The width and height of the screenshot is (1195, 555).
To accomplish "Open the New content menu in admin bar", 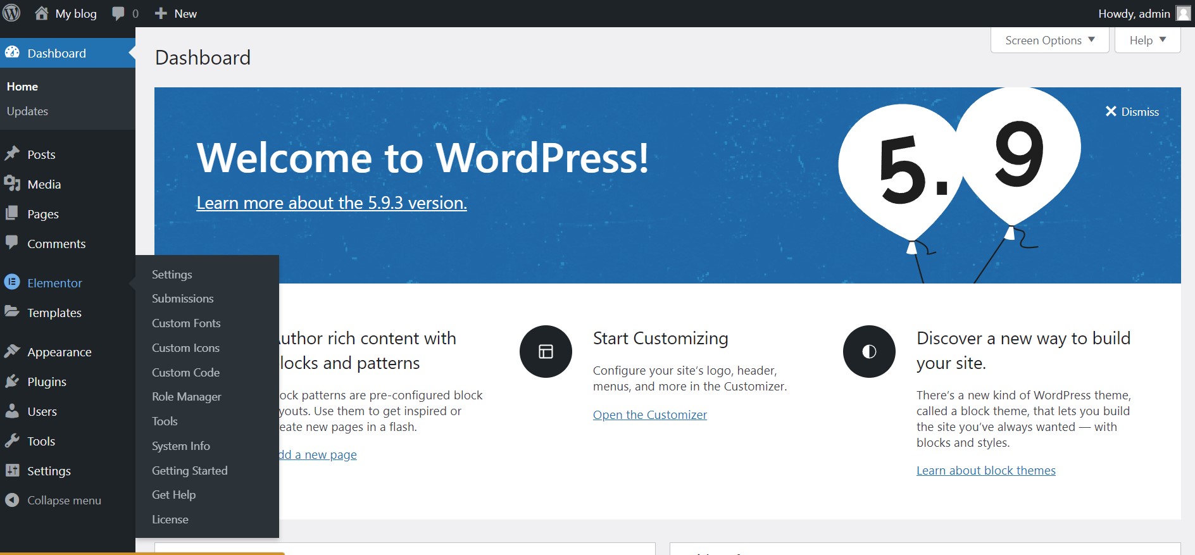I will pyautogui.click(x=176, y=13).
